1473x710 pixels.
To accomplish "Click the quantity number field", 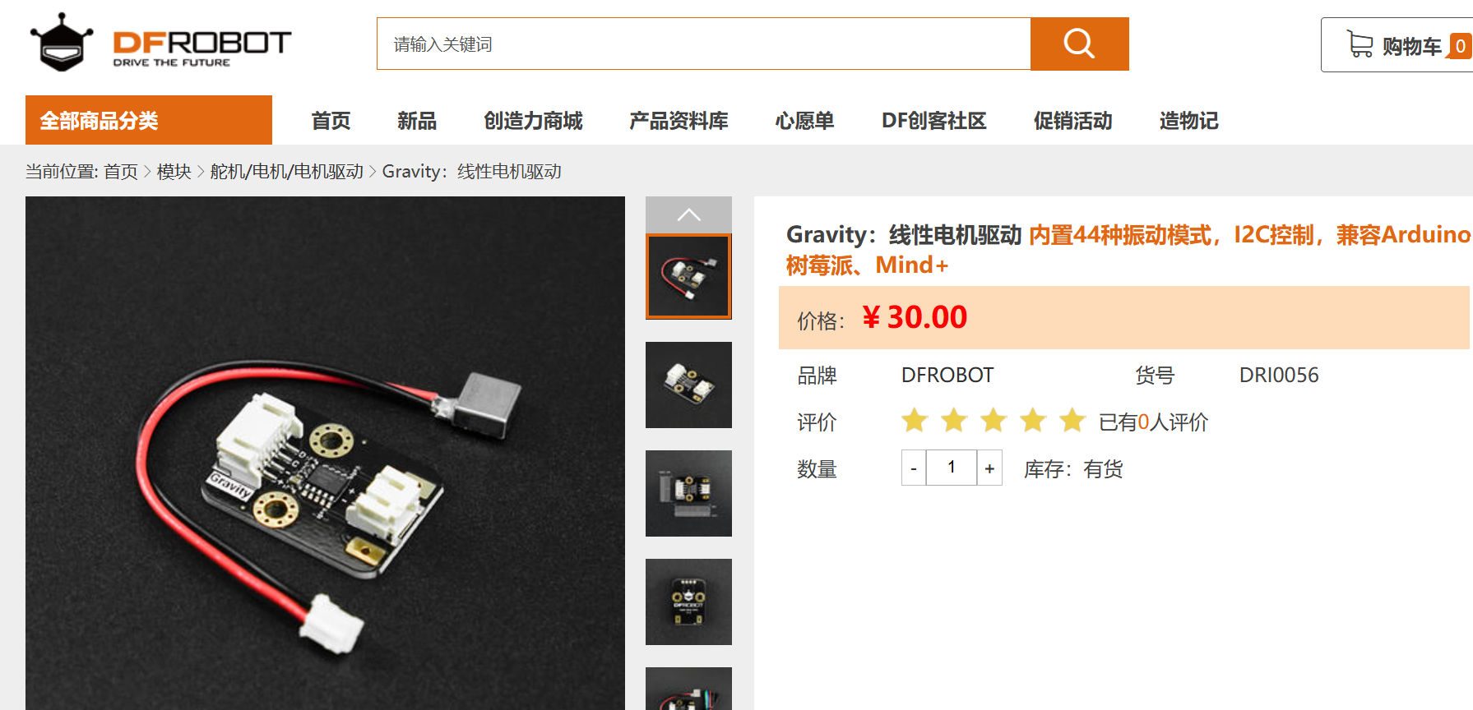I will coord(952,468).
